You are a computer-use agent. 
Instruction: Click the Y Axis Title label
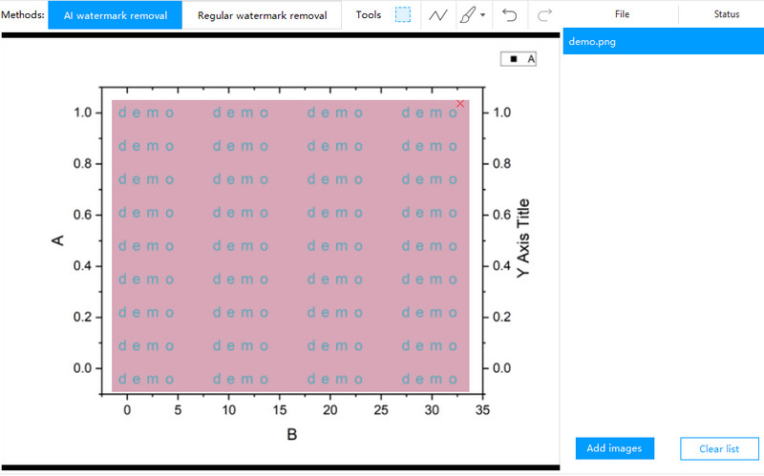coord(522,238)
